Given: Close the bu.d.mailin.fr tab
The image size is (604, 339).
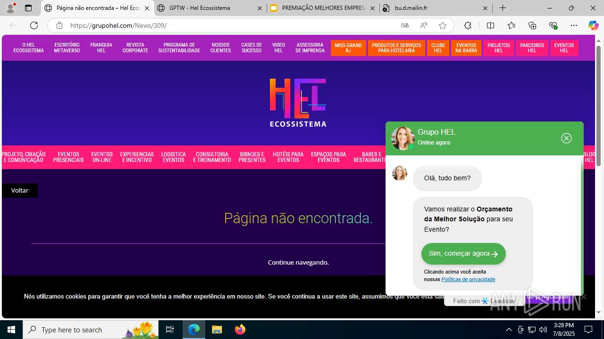Looking at the screenshot, I should pos(485,8).
